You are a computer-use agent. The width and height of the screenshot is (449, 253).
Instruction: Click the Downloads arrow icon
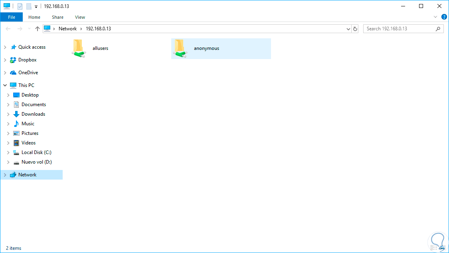click(16, 114)
